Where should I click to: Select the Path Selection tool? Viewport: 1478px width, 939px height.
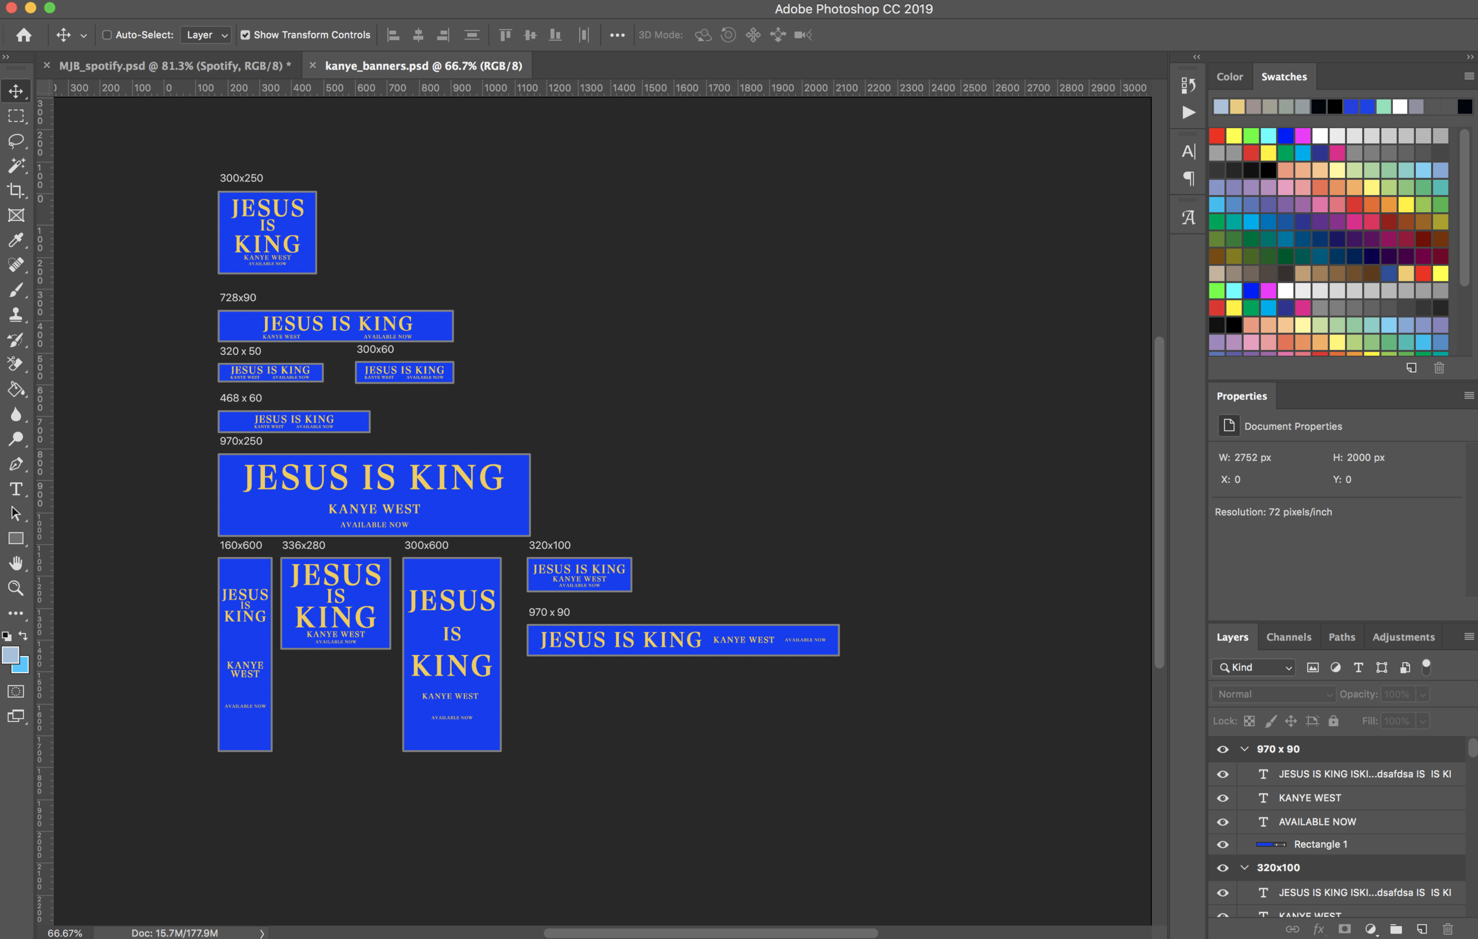tap(16, 514)
